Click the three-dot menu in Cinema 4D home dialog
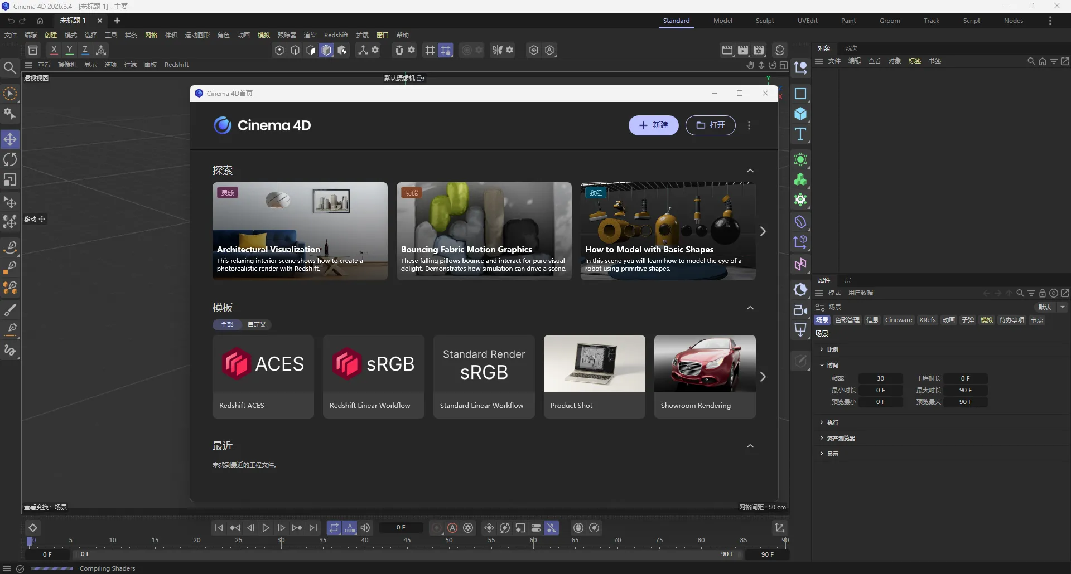Viewport: 1071px width, 574px height. 749,125
